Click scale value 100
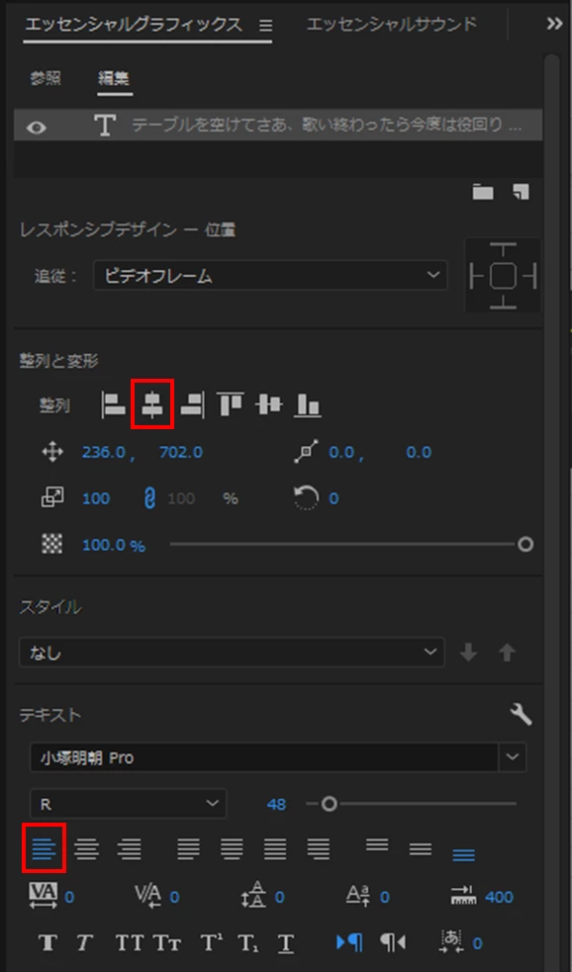572x972 pixels. (x=96, y=498)
